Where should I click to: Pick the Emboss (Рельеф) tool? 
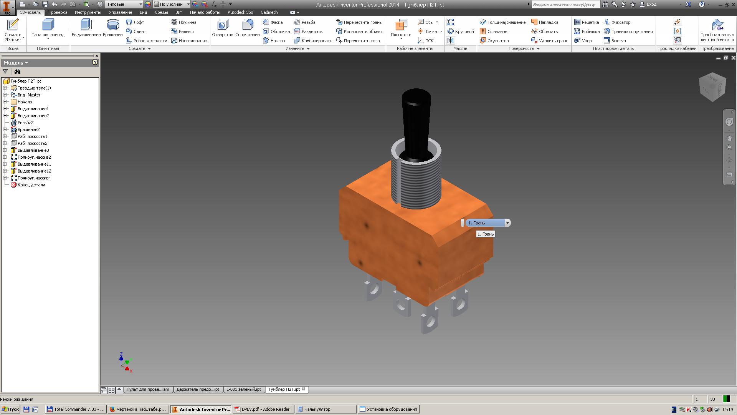pyautogui.click(x=182, y=32)
